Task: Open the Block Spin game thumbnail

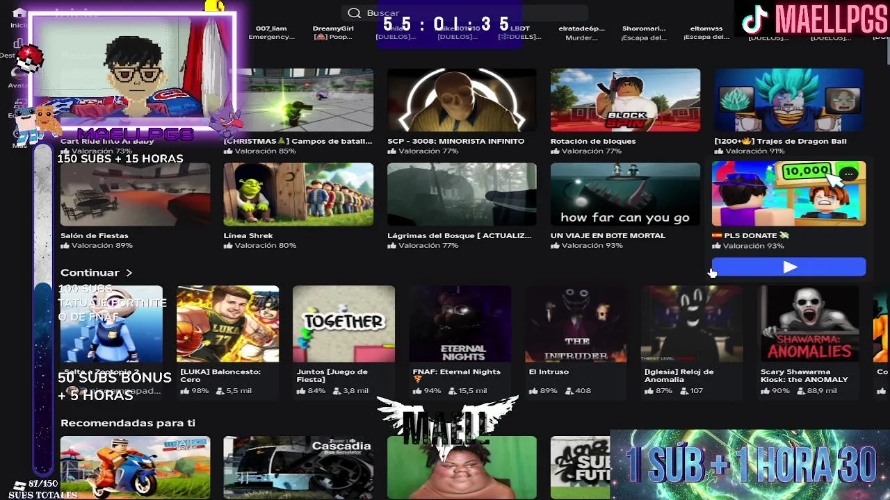Action: (x=625, y=100)
